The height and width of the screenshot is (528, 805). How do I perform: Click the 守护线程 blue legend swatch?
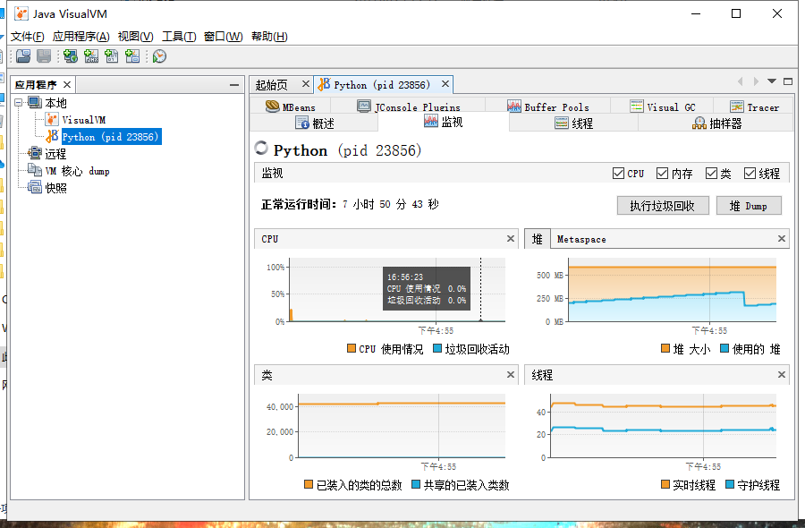730,484
